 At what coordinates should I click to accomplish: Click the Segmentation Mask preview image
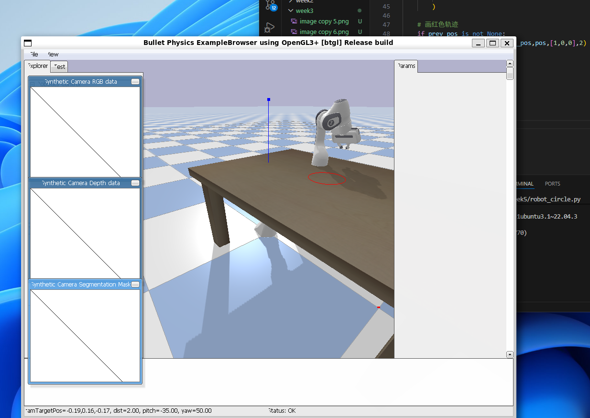coord(85,336)
